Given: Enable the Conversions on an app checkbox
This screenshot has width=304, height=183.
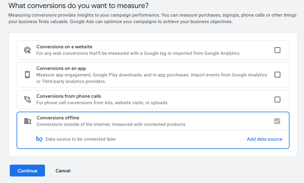Looking at the screenshot, I should click(x=277, y=75).
